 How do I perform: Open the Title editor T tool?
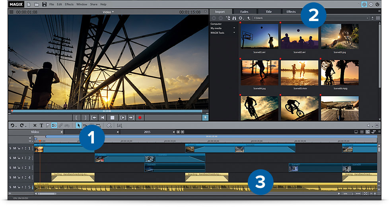pos(41,126)
